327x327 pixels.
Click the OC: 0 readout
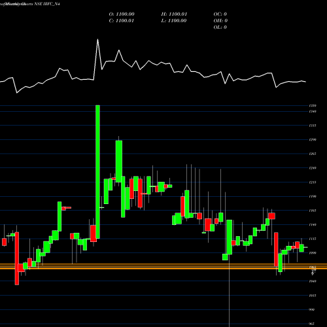point(220,14)
